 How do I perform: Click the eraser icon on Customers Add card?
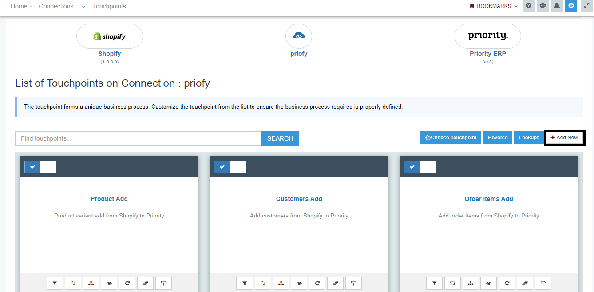(x=335, y=283)
